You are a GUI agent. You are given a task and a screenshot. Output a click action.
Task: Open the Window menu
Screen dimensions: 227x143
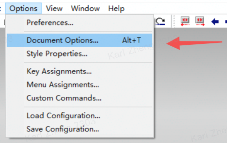click(x=85, y=8)
